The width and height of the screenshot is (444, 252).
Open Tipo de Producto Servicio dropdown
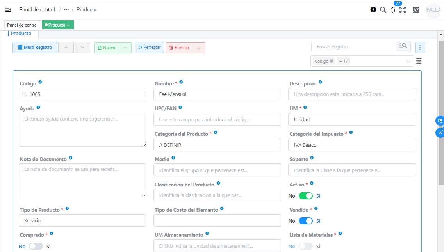[82, 220]
